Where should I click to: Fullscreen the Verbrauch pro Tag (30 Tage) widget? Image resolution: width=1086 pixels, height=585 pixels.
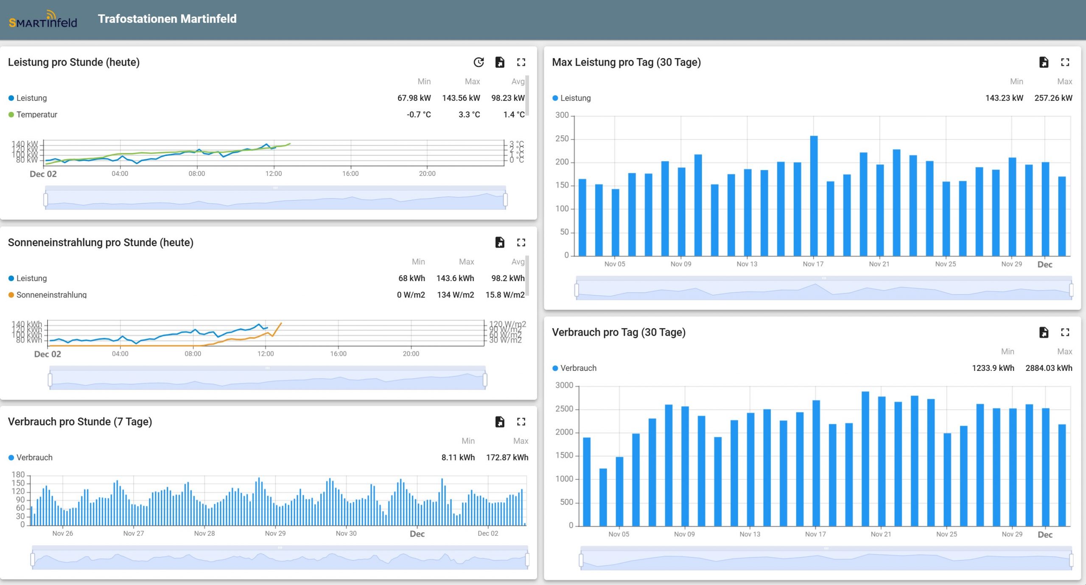coord(1065,332)
